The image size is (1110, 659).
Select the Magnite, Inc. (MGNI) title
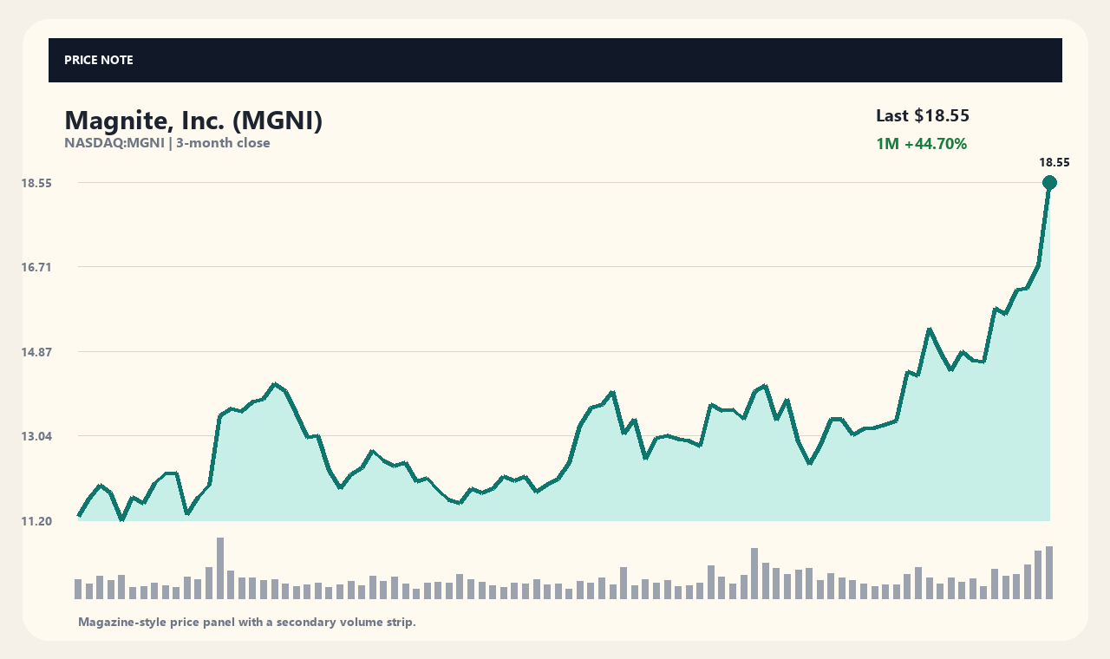[193, 121]
